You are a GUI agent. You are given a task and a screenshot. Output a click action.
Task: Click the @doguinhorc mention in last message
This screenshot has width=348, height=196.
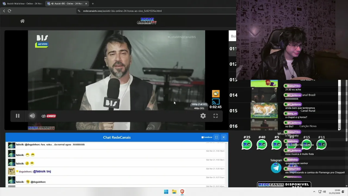38,182
